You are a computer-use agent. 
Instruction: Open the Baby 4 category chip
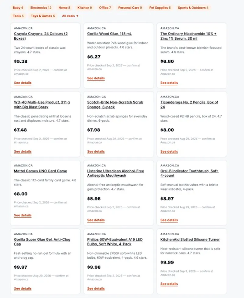pos(18,8)
